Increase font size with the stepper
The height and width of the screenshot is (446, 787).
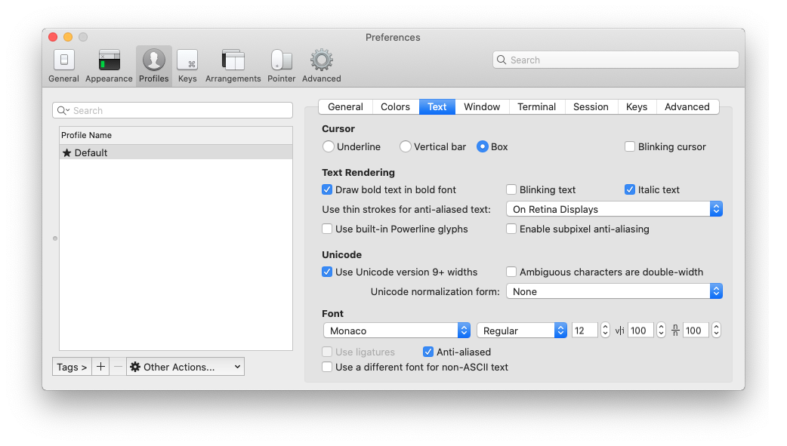tap(604, 326)
